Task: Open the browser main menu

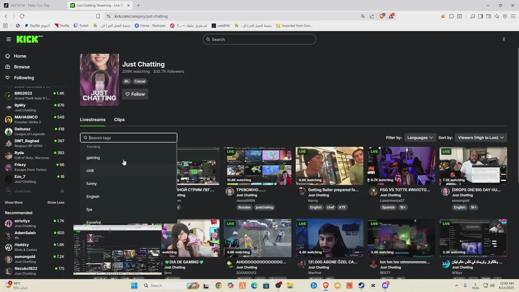Action: 513,16
